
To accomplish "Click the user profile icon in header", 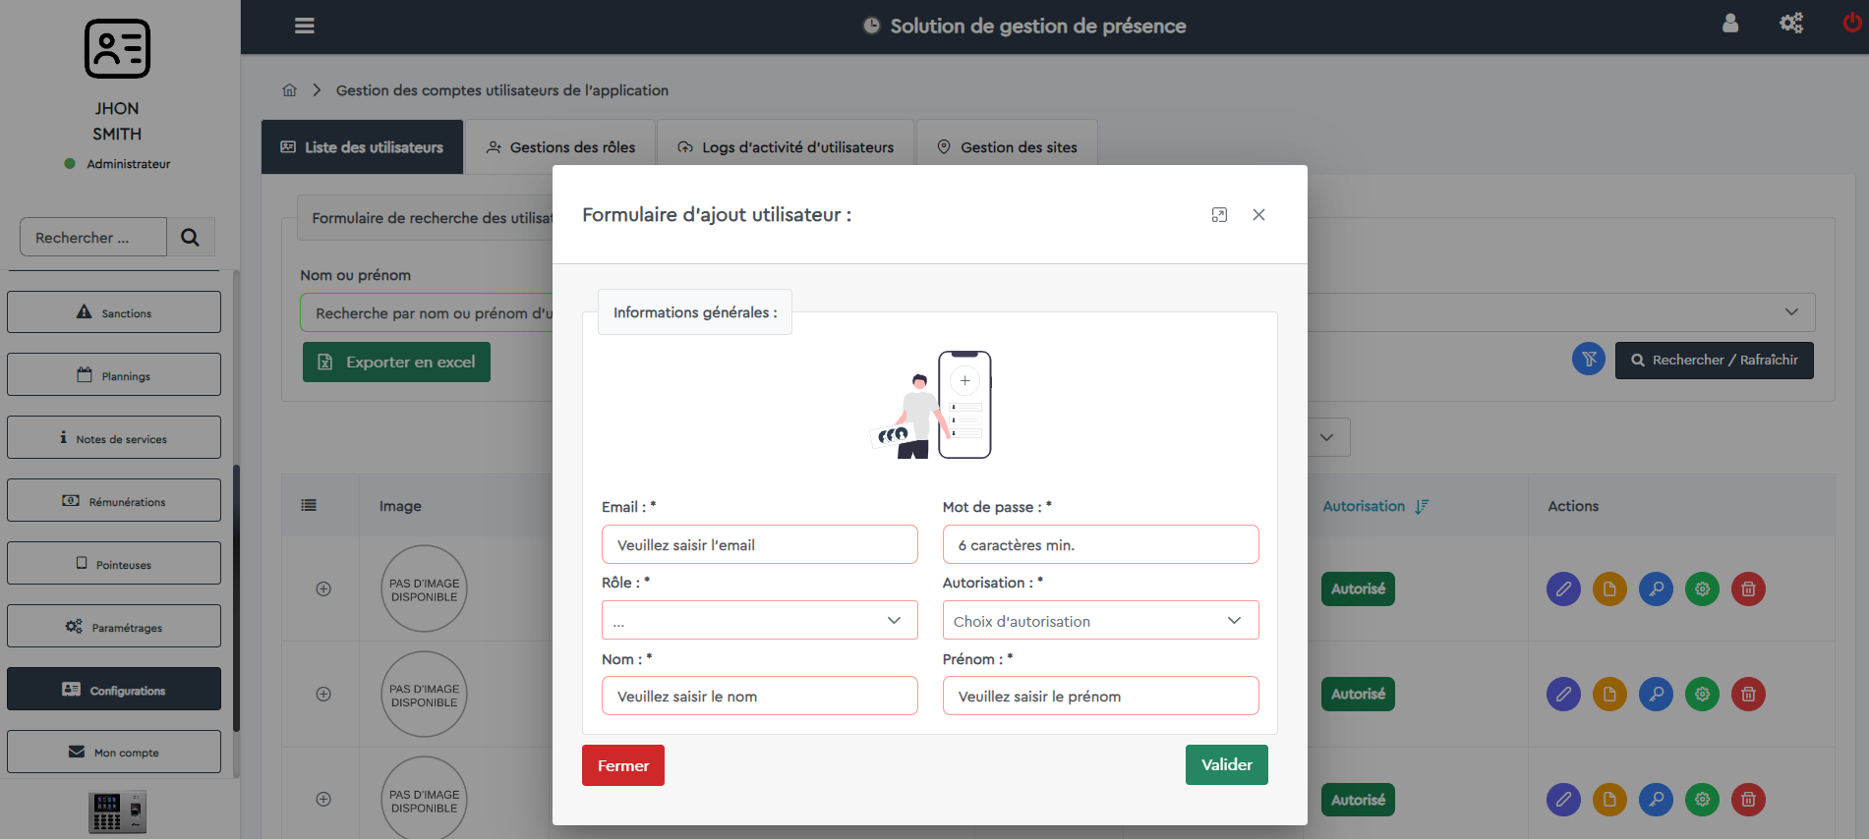I will click(1730, 23).
